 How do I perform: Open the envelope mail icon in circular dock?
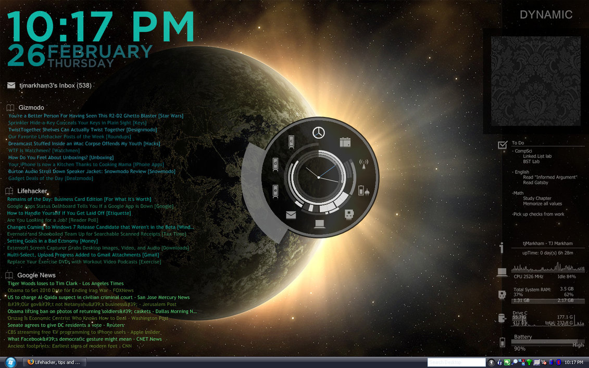pyautogui.click(x=290, y=214)
